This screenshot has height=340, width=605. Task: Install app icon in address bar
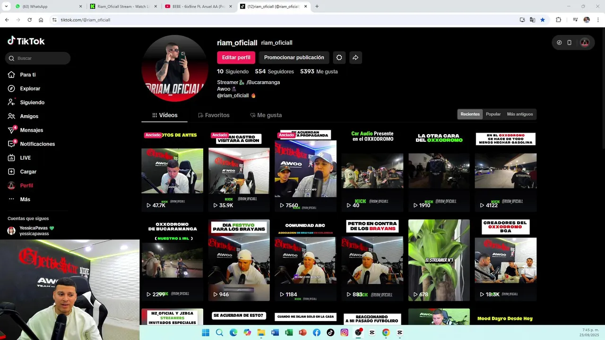522,20
